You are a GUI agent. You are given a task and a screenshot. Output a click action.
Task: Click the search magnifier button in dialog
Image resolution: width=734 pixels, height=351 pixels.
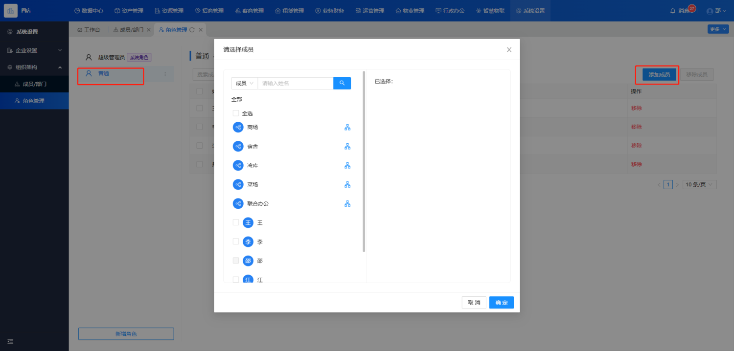(342, 83)
